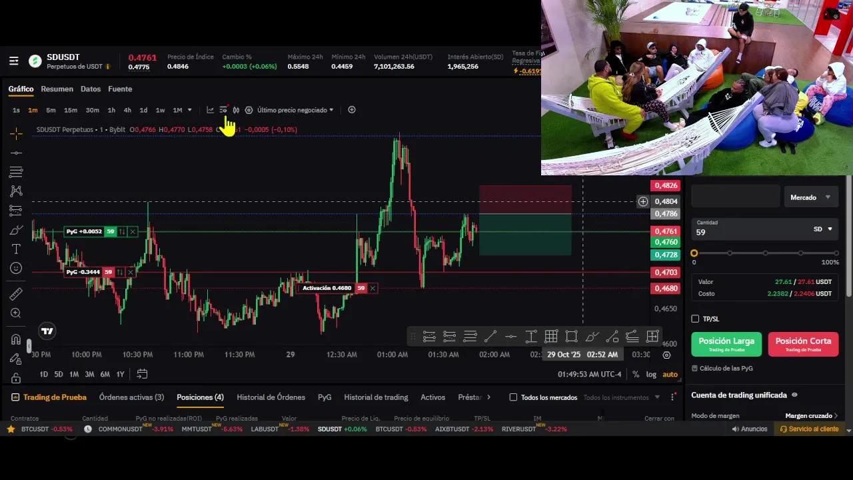This screenshot has height=480, width=853.
Task: Toggle stay-in-drawing-mode pencil lock
Action: pos(17,359)
